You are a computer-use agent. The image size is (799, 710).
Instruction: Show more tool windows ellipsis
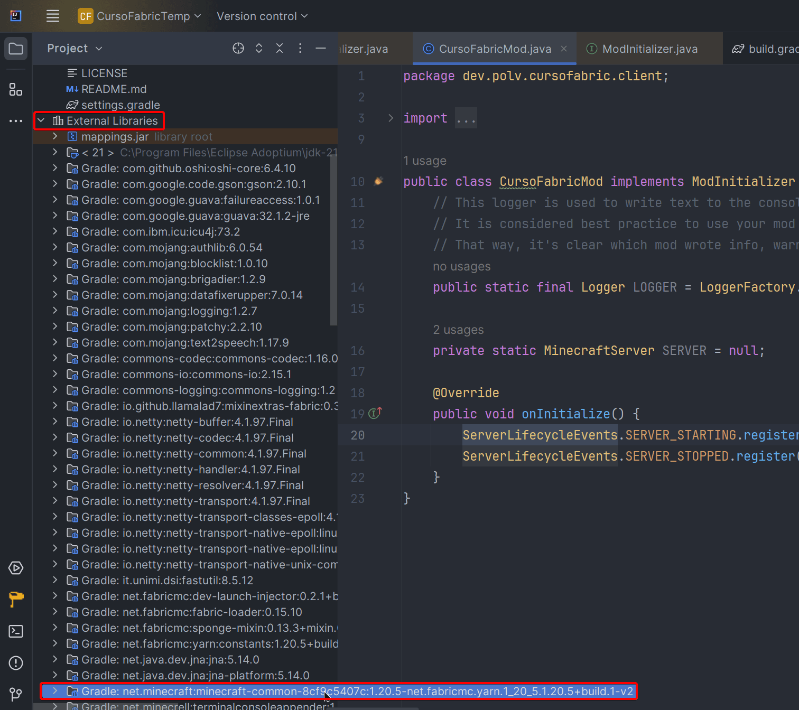(x=16, y=121)
